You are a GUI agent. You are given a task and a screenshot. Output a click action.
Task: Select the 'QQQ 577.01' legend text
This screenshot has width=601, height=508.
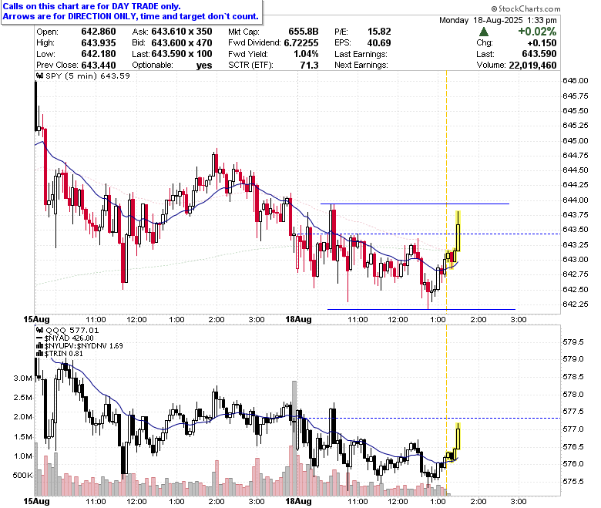pyautogui.click(x=72, y=330)
